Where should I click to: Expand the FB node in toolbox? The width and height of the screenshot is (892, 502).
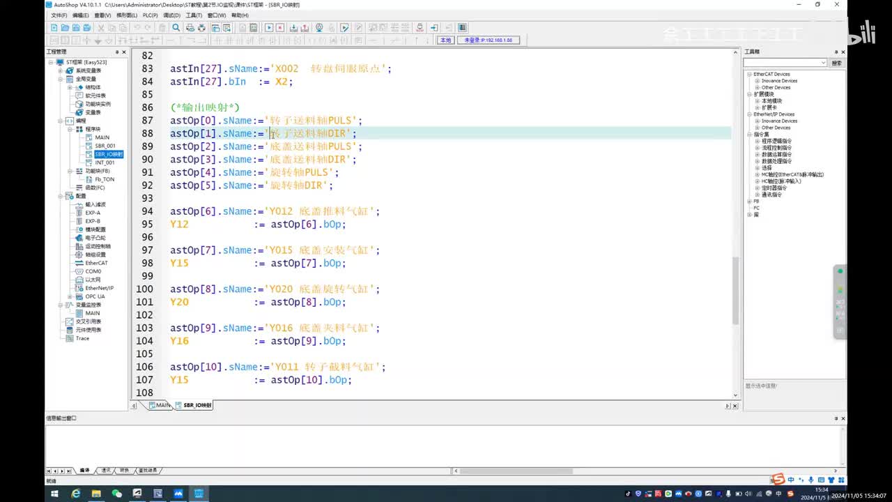[749, 201]
